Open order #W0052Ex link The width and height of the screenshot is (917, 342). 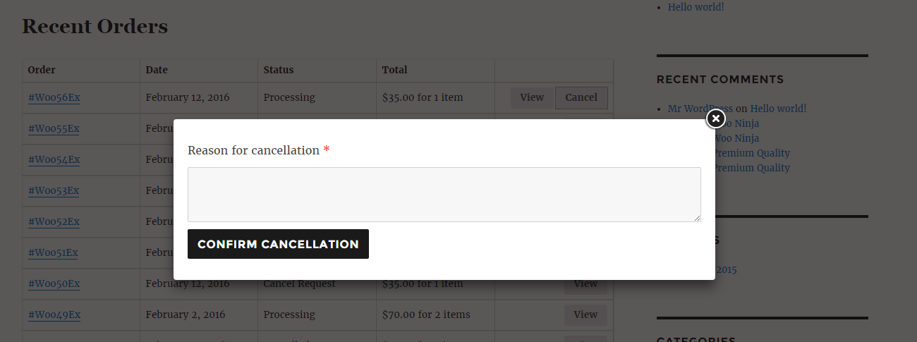click(x=54, y=221)
